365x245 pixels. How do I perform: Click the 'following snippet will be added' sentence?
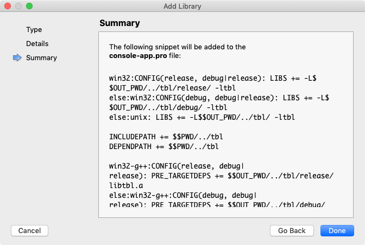pyautogui.click(x=177, y=47)
